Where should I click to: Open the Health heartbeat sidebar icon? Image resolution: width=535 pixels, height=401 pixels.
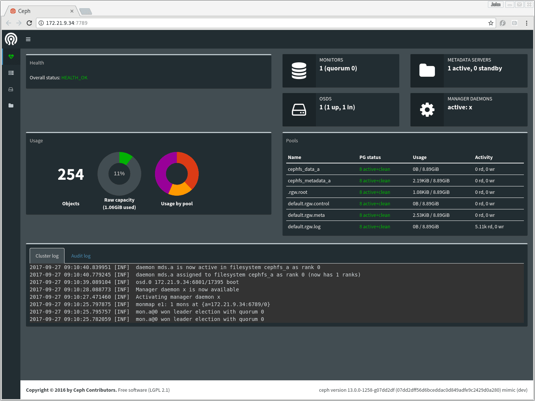[11, 57]
